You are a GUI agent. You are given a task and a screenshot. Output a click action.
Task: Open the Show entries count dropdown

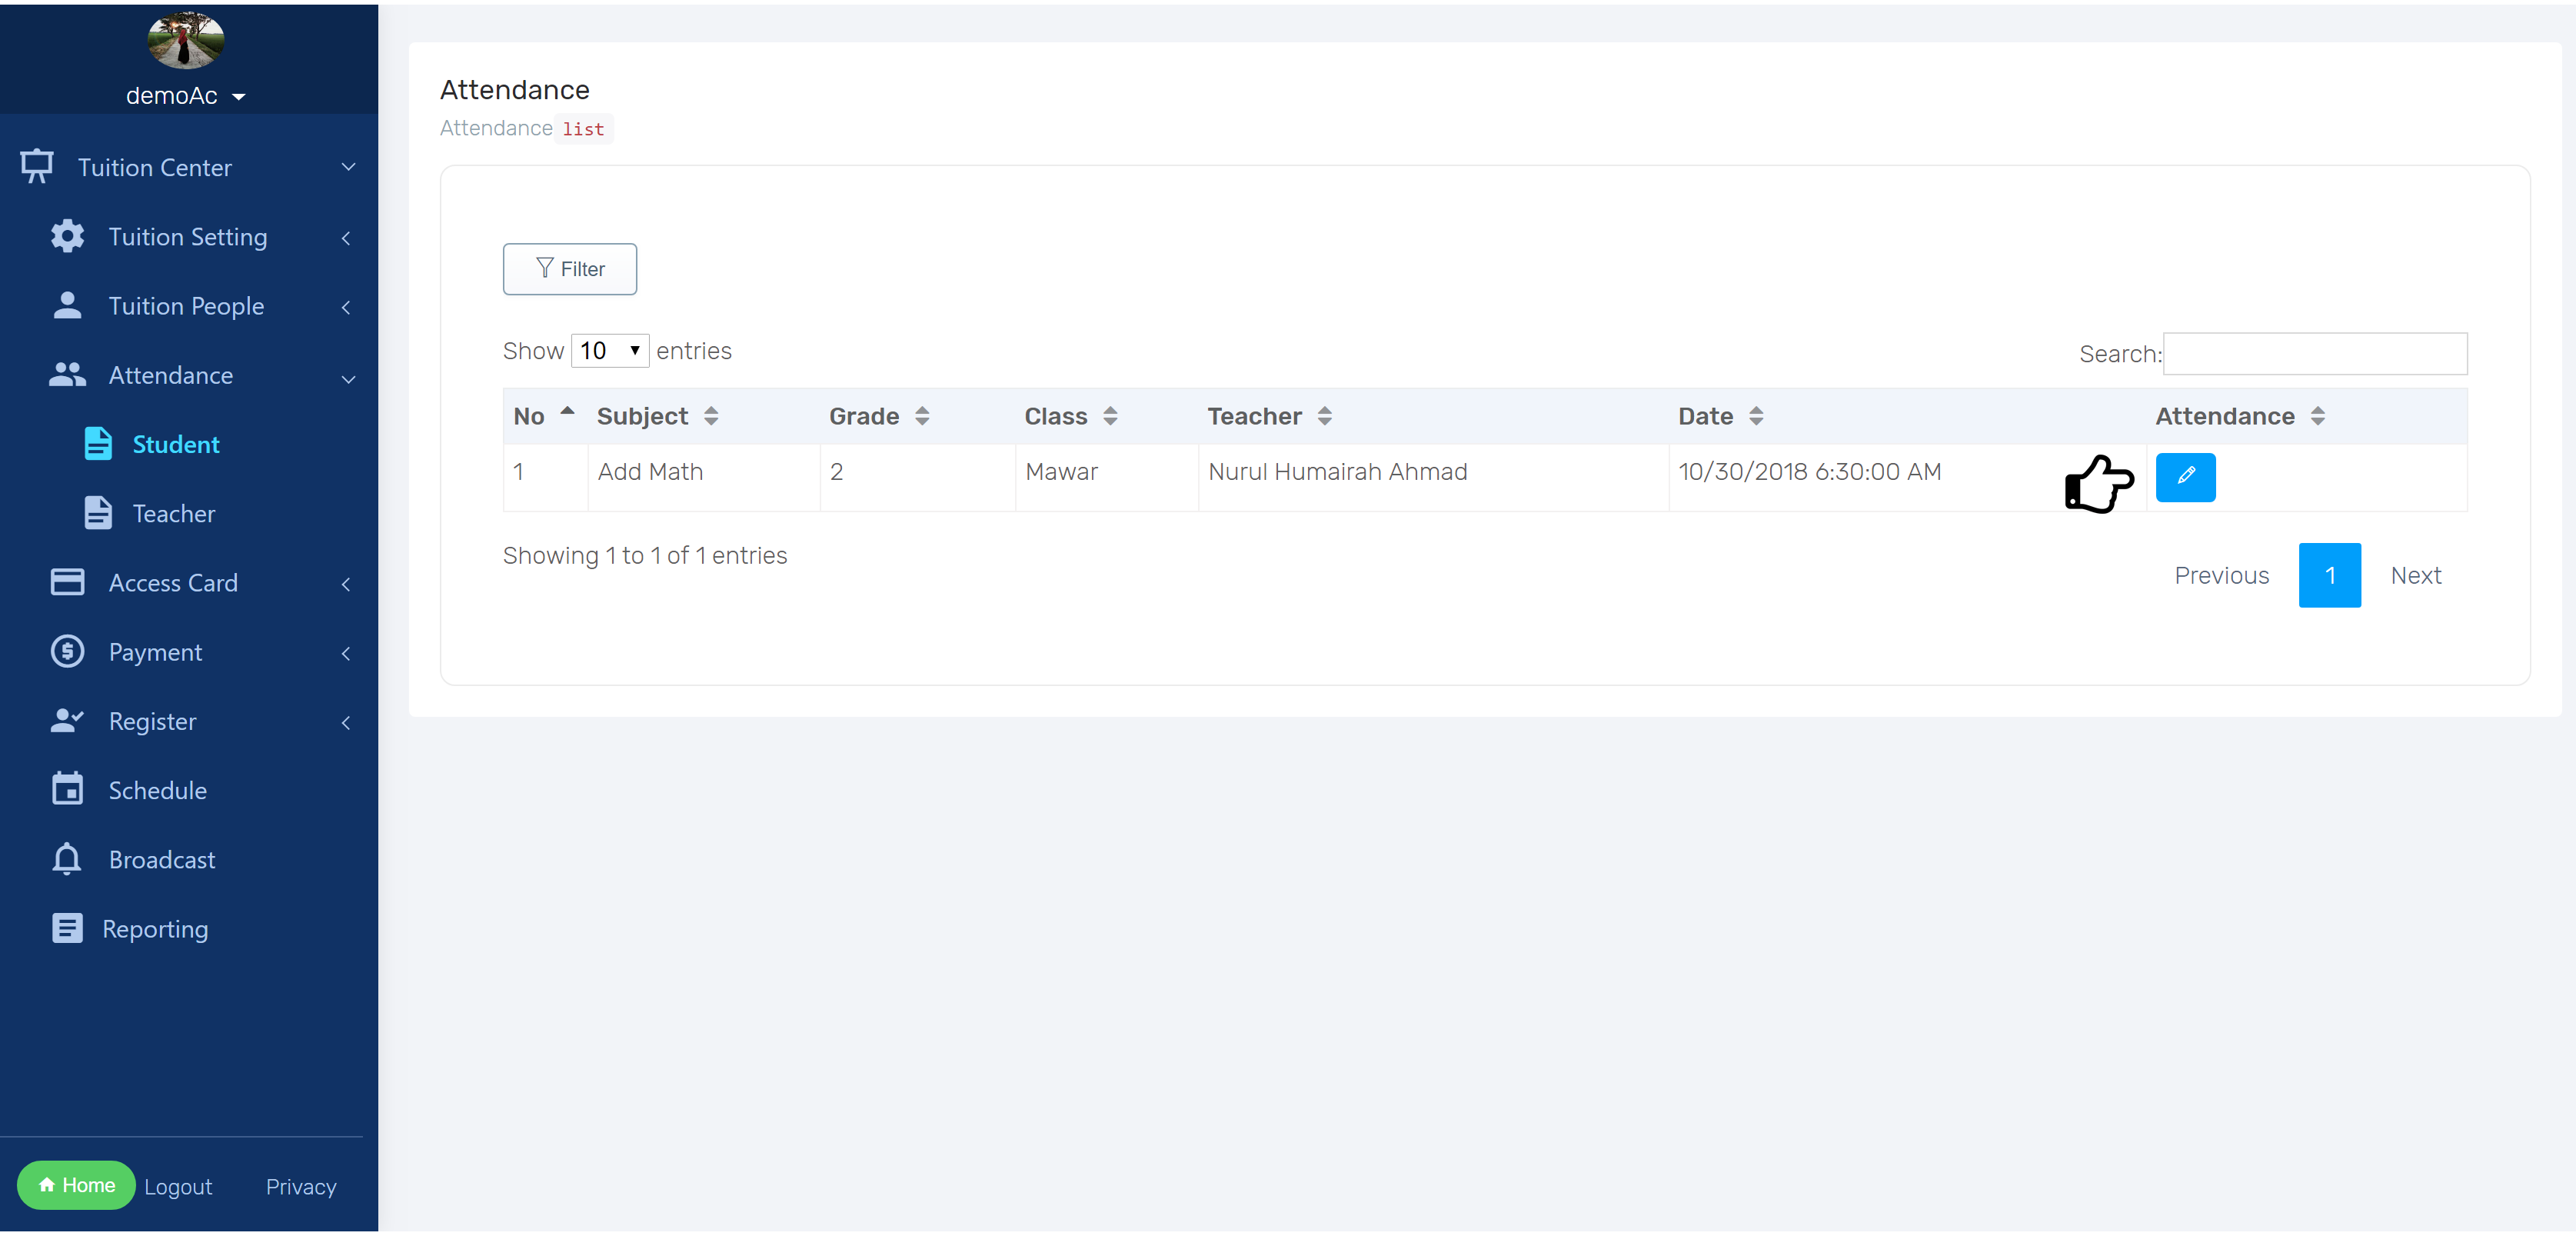coord(610,350)
